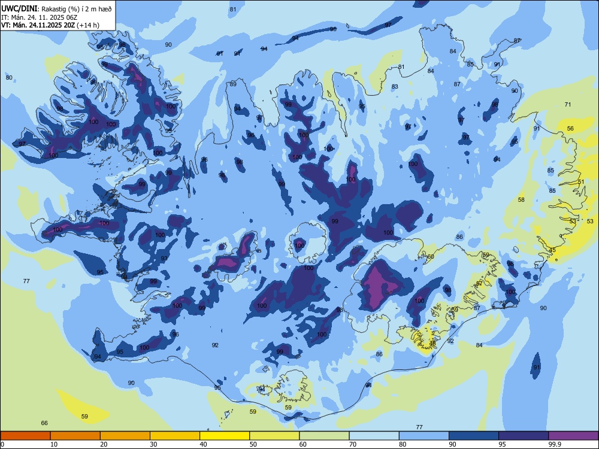This screenshot has width=599, height=449.
Task: Click the 95–99.9 dark indigo legend swatch
Action: tap(524, 436)
